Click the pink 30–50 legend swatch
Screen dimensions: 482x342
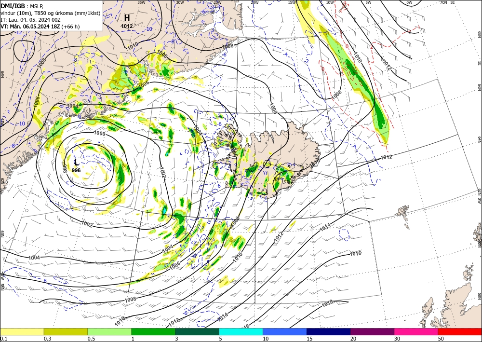[x=416, y=331]
